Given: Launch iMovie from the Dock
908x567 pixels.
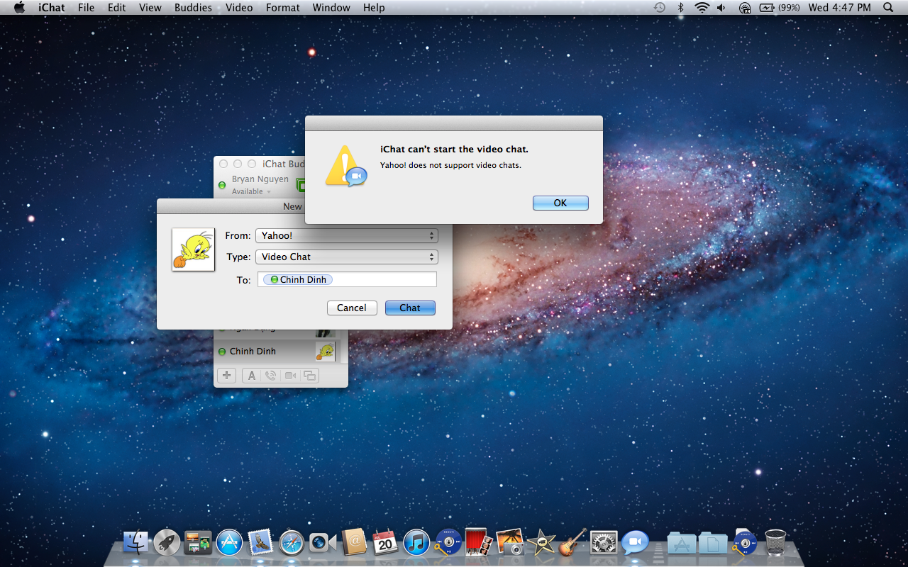Looking at the screenshot, I should [541, 542].
